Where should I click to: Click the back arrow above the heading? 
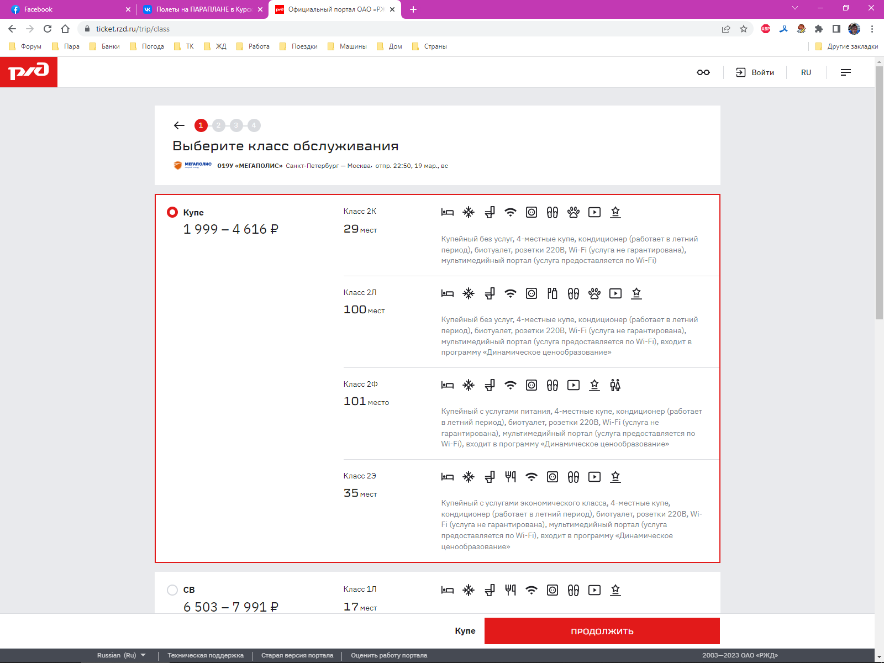tap(179, 125)
